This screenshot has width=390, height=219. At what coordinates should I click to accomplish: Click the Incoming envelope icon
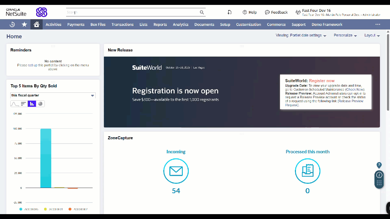[x=176, y=171]
